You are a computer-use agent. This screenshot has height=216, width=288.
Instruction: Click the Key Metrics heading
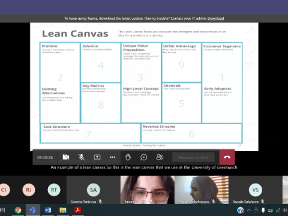pyautogui.click(x=94, y=86)
